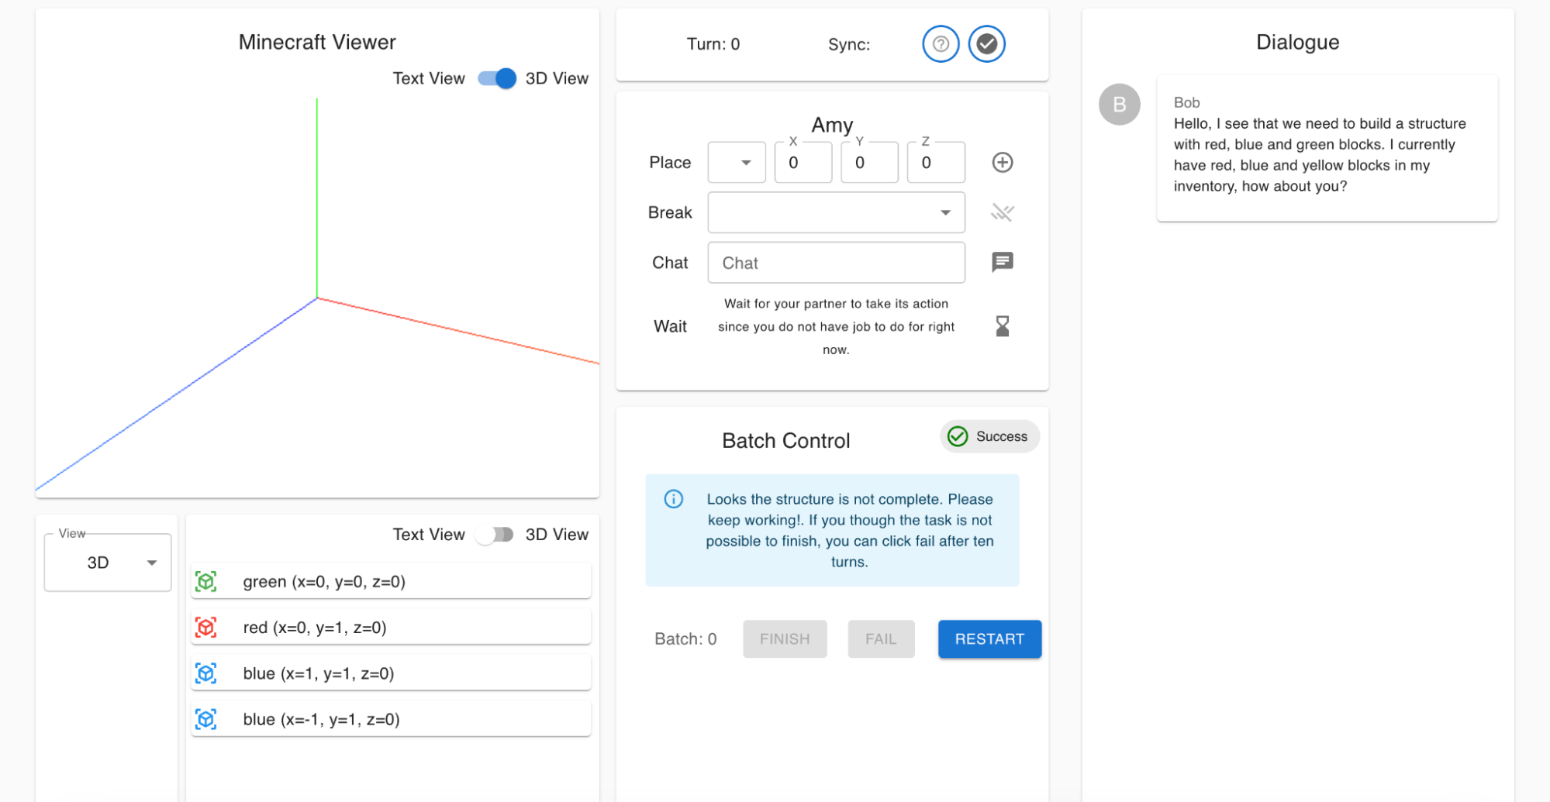Open the Place block color dropdown
This screenshot has width=1550, height=802.
tap(737, 163)
